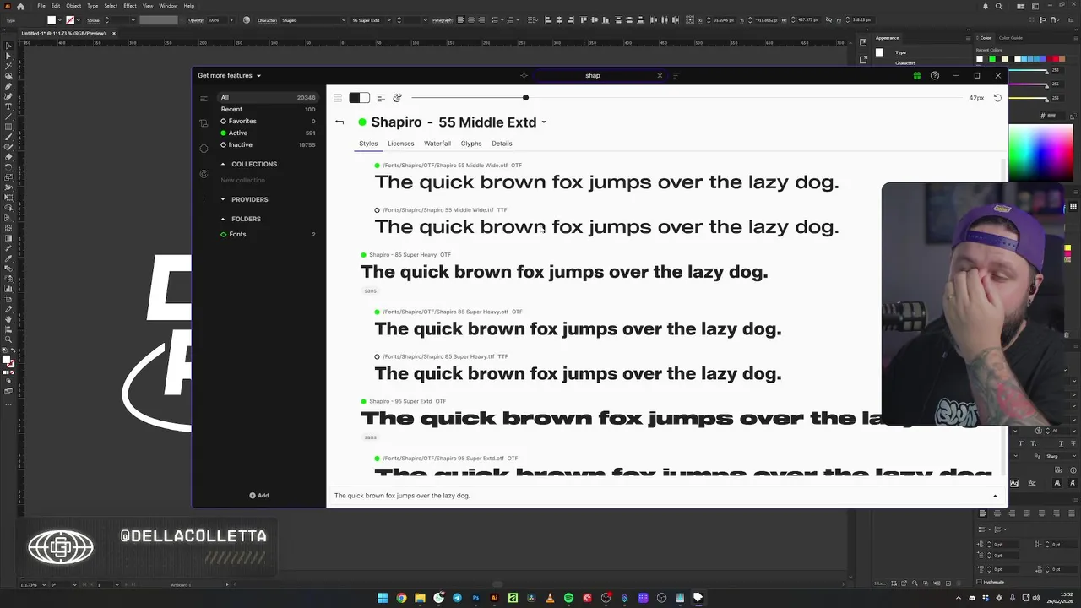Click the green status icon in font manager title bar
Screen dimensions: 1081x608
[916, 76]
